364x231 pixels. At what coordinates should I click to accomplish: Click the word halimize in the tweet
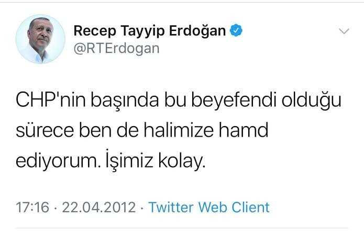pos(179,130)
